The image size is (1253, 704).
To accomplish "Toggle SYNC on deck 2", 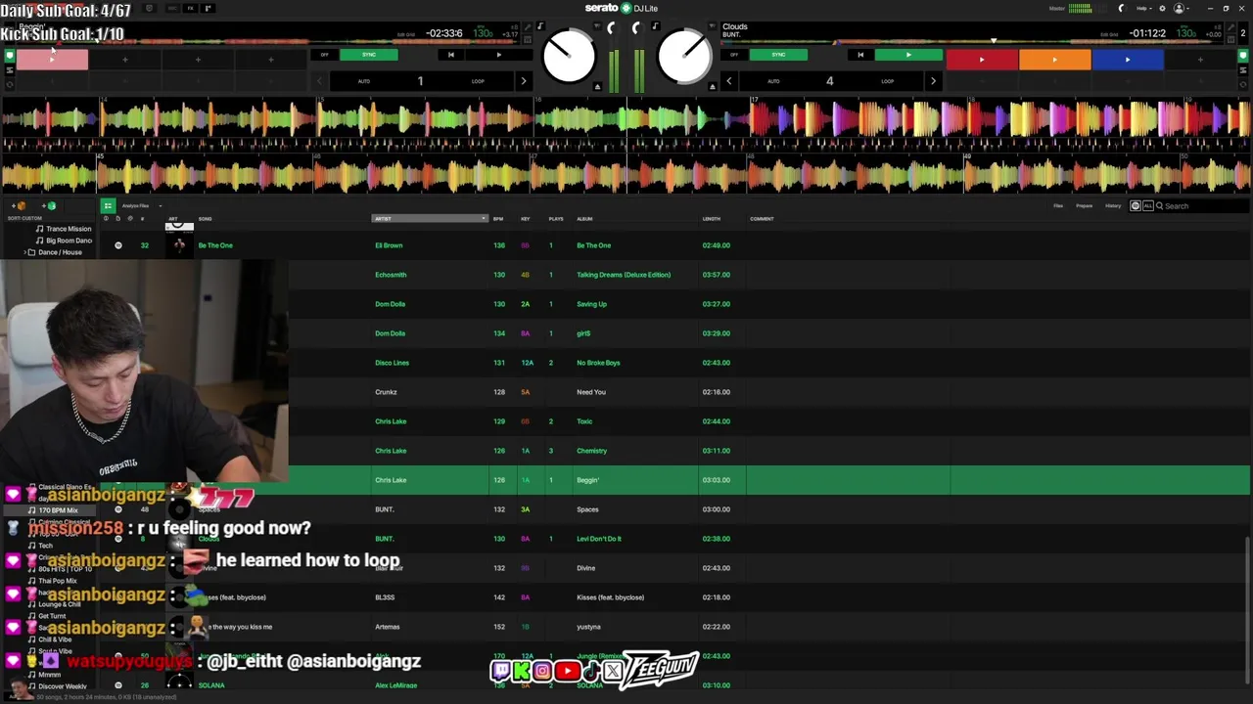I will tap(778, 55).
